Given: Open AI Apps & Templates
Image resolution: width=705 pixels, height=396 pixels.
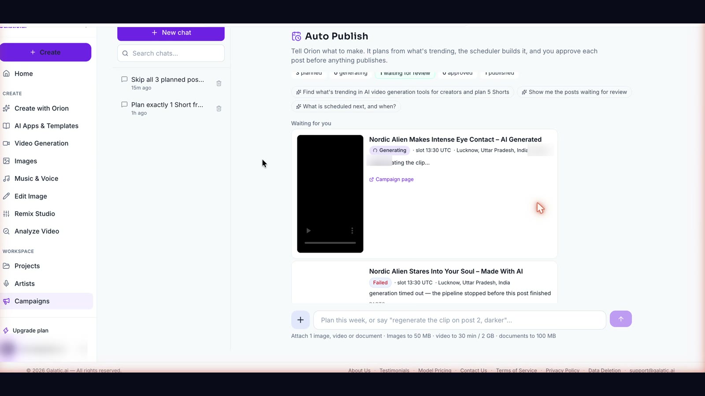Looking at the screenshot, I should (x=46, y=126).
